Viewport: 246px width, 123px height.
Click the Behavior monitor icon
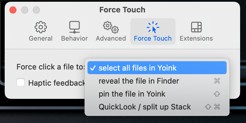pos(74,27)
